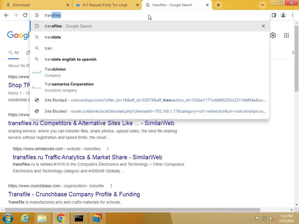Screen dimensions: 299x224
Task: Open the Action Center flag icon
Action: click(x=257, y=219)
